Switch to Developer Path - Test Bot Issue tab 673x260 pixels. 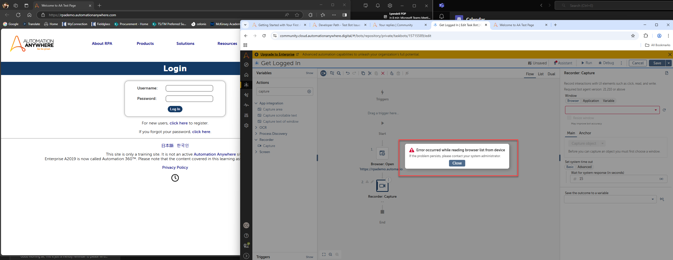(x=339, y=25)
